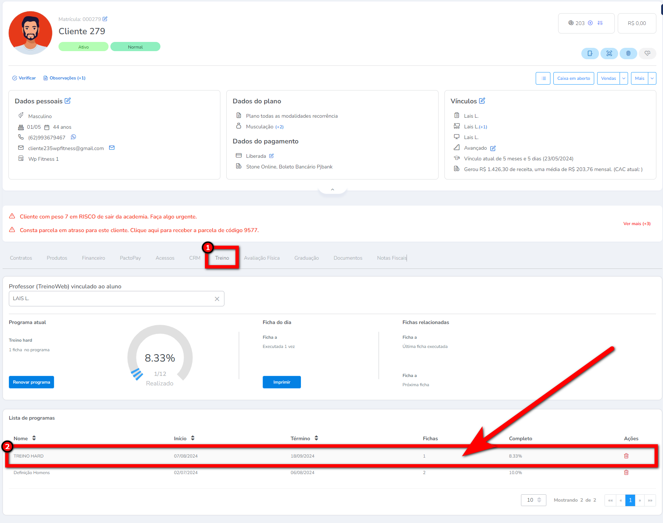663x523 pixels.
Task: Edit the Liberada payment status icon
Action: (x=271, y=156)
